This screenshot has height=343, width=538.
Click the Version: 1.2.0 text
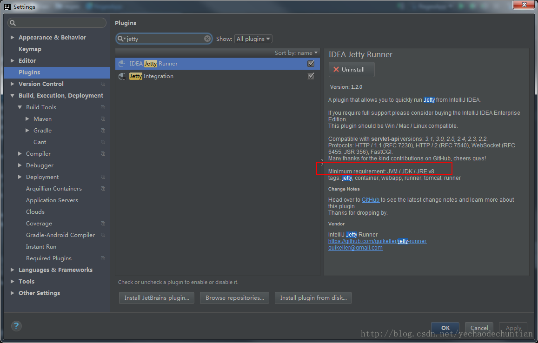[346, 87]
